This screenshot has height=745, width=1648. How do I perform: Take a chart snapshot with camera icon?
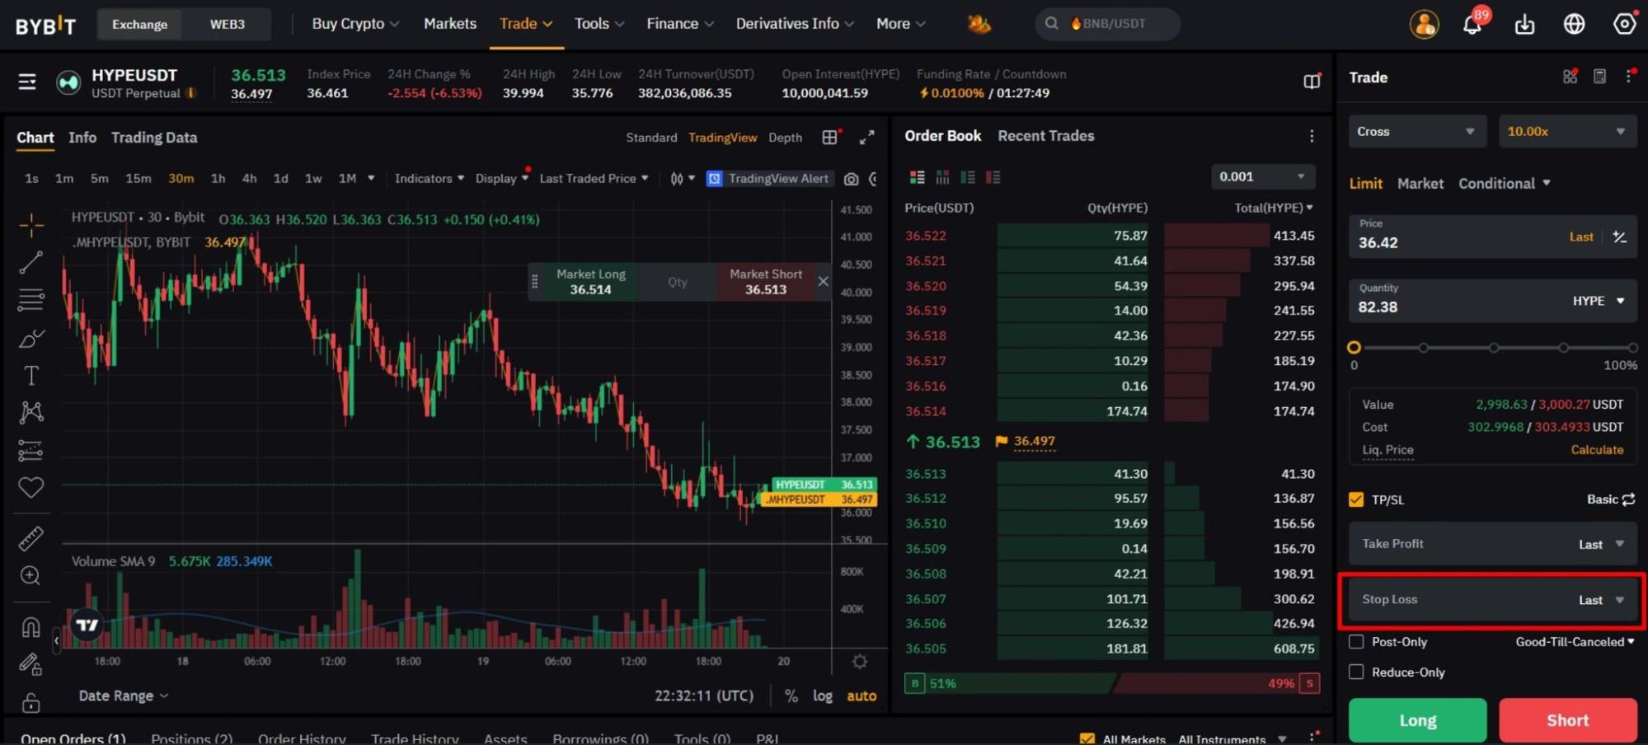coord(851,179)
